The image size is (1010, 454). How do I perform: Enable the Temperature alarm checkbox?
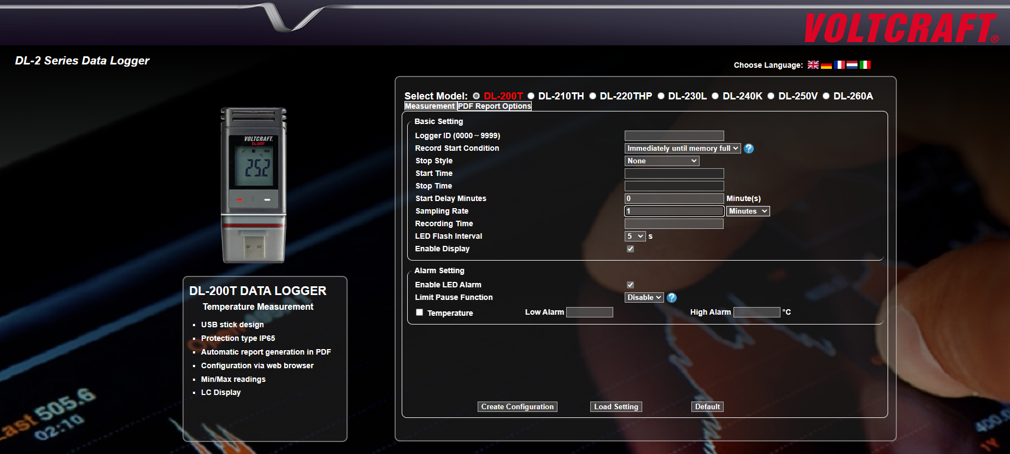[419, 313]
